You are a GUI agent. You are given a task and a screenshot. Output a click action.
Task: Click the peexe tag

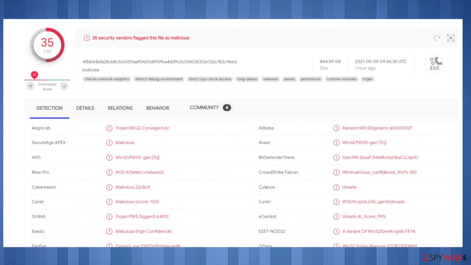289,79
